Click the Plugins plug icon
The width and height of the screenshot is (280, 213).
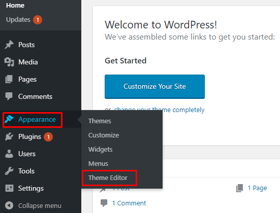coord(9,136)
